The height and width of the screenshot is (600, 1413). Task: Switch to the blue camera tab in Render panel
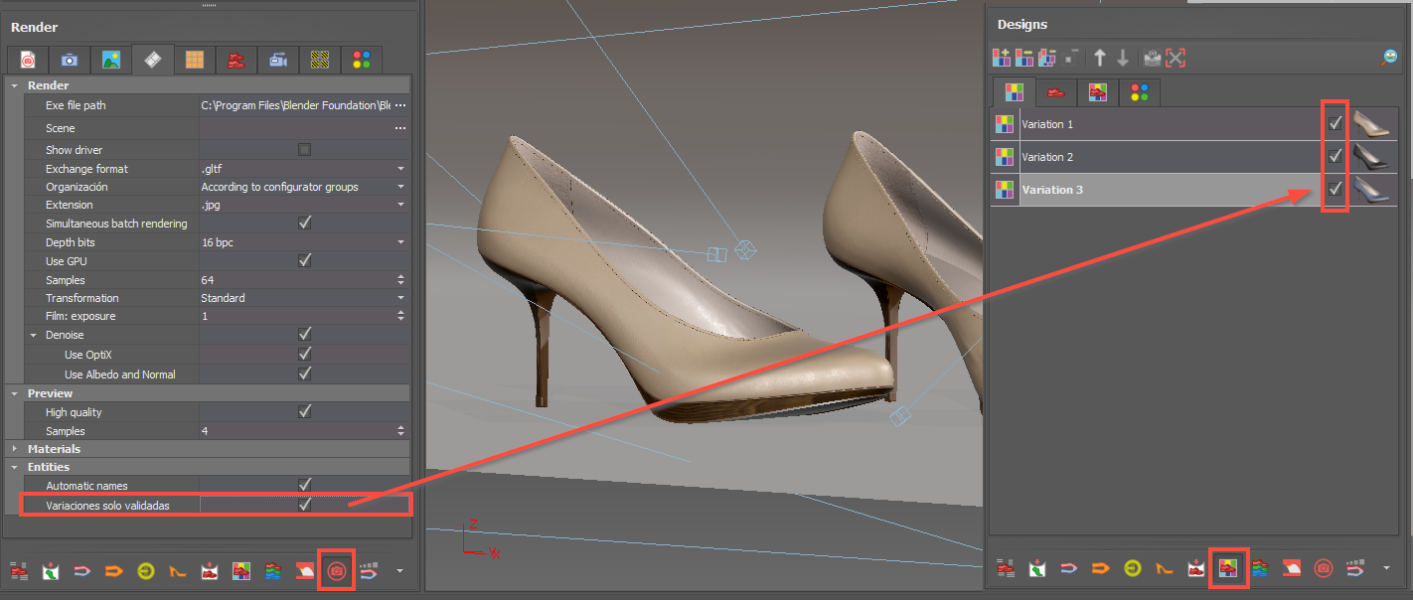coord(69,61)
